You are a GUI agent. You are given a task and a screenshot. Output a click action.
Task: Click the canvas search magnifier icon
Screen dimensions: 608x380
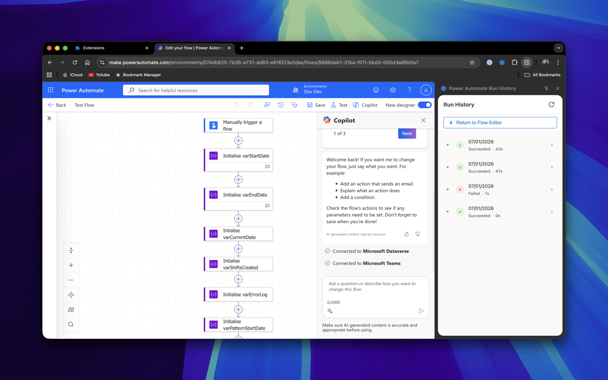click(71, 324)
